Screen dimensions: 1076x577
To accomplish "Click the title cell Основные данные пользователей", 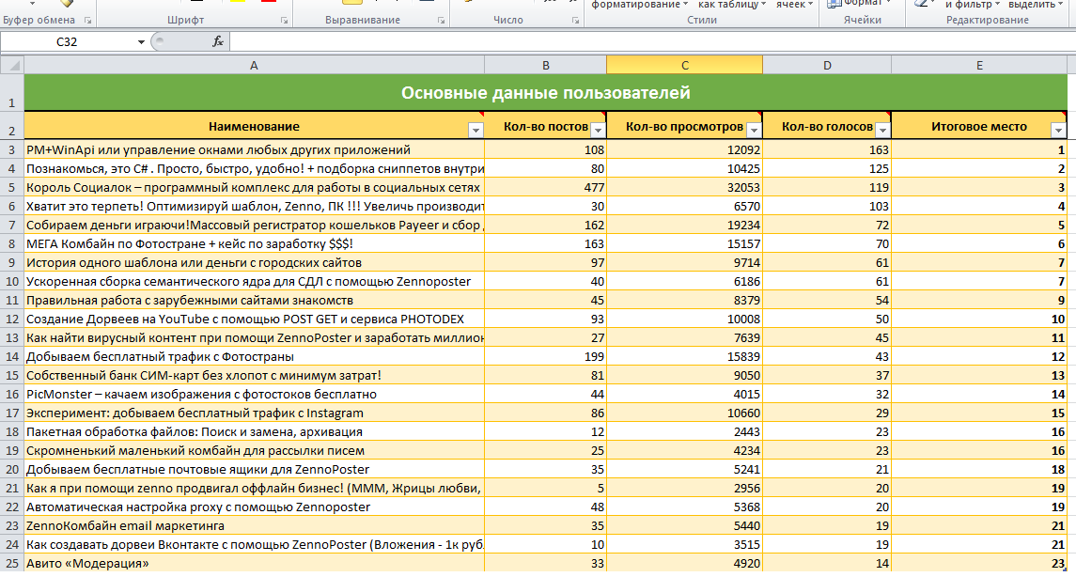I will 546,93.
